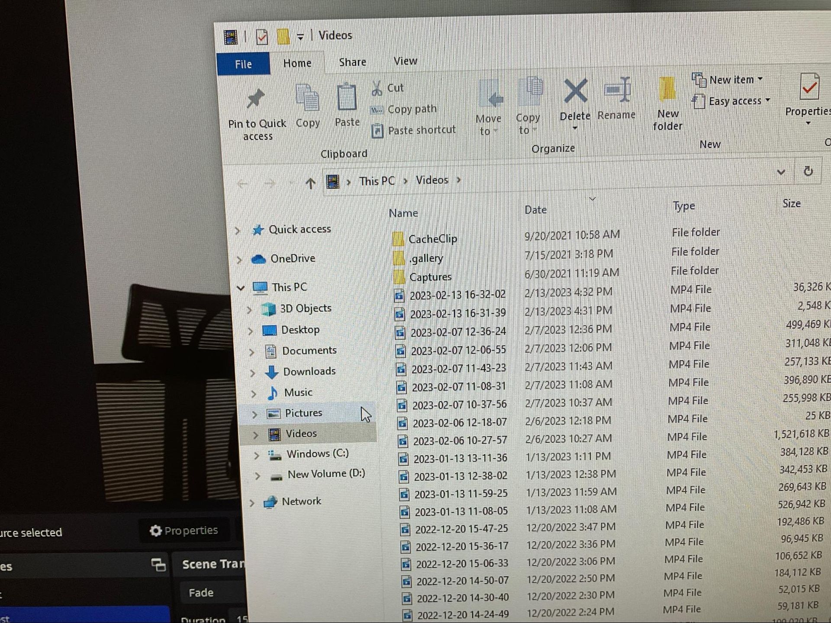Select file 2023-01-13 13-11-36
831x623 pixels.
[461, 458]
